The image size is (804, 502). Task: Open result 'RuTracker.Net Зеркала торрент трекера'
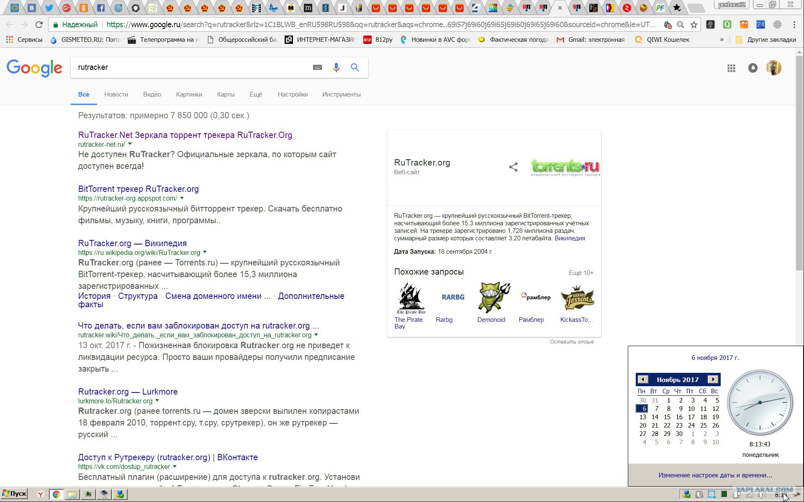(x=185, y=135)
